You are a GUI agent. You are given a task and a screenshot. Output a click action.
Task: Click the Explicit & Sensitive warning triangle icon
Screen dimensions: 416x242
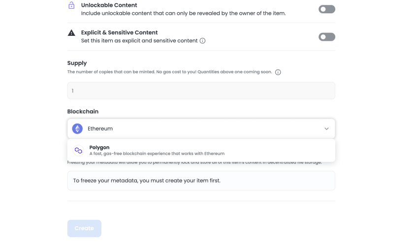pos(71,33)
